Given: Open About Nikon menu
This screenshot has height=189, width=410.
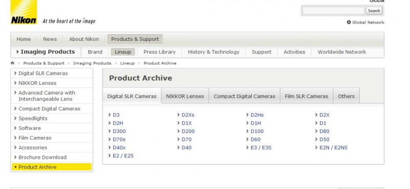Looking at the screenshot, I should (84, 39).
